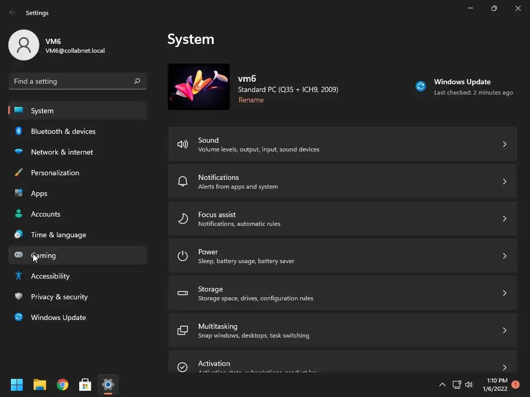Click the Notifications bell icon
The height and width of the screenshot is (397, 530).
pos(183,181)
